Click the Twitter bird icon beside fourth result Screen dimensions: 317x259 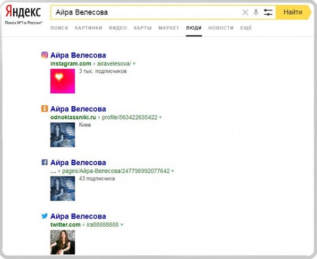click(44, 216)
